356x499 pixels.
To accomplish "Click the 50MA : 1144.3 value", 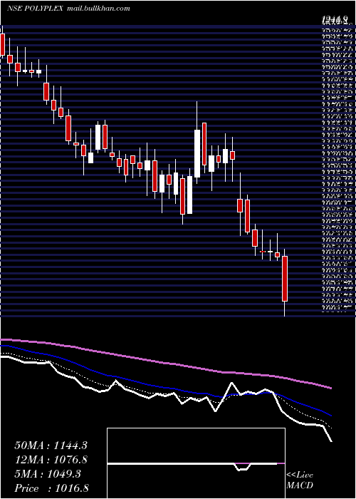I will point(51,446).
